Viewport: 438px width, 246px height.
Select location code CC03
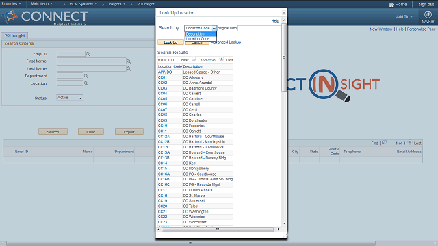[162, 88]
